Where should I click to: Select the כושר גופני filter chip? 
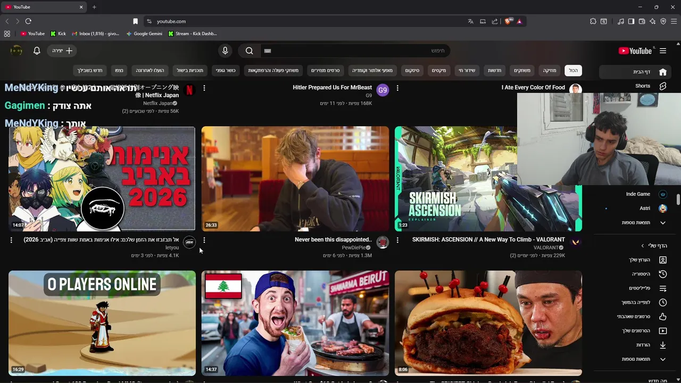click(x=226, y=70)
